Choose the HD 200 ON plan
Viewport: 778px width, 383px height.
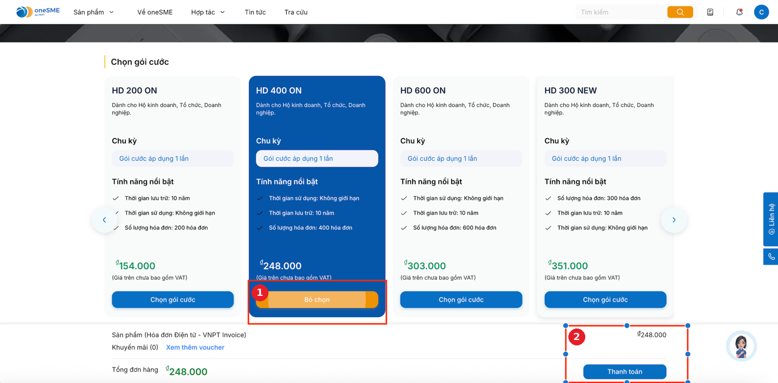tap(173, 300)
